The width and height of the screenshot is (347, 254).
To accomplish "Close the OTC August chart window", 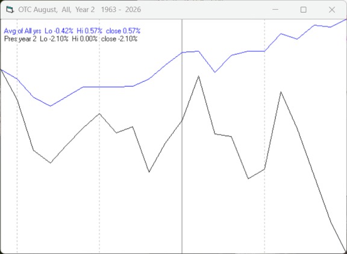I will [332, 10].
